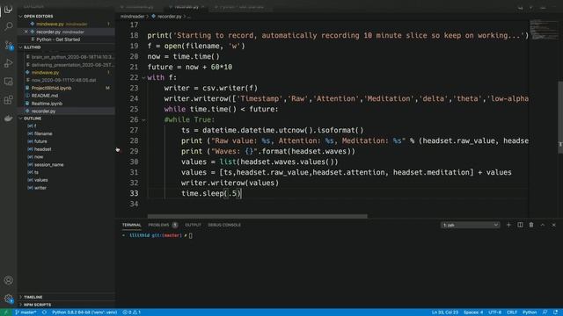Click the editor vertical scrollbar
Viewport: 563px width, 316px height.
coord(560,118)
